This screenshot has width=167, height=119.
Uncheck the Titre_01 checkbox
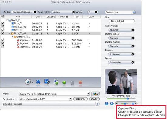click(2, 23)
